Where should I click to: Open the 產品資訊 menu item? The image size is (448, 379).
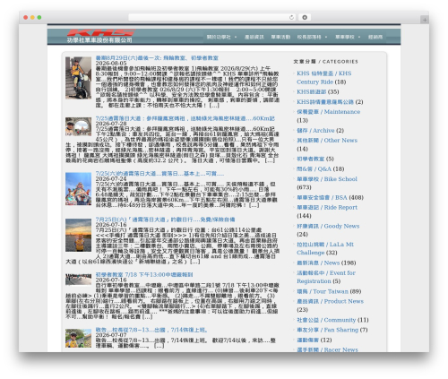click(x=254, y=37)
